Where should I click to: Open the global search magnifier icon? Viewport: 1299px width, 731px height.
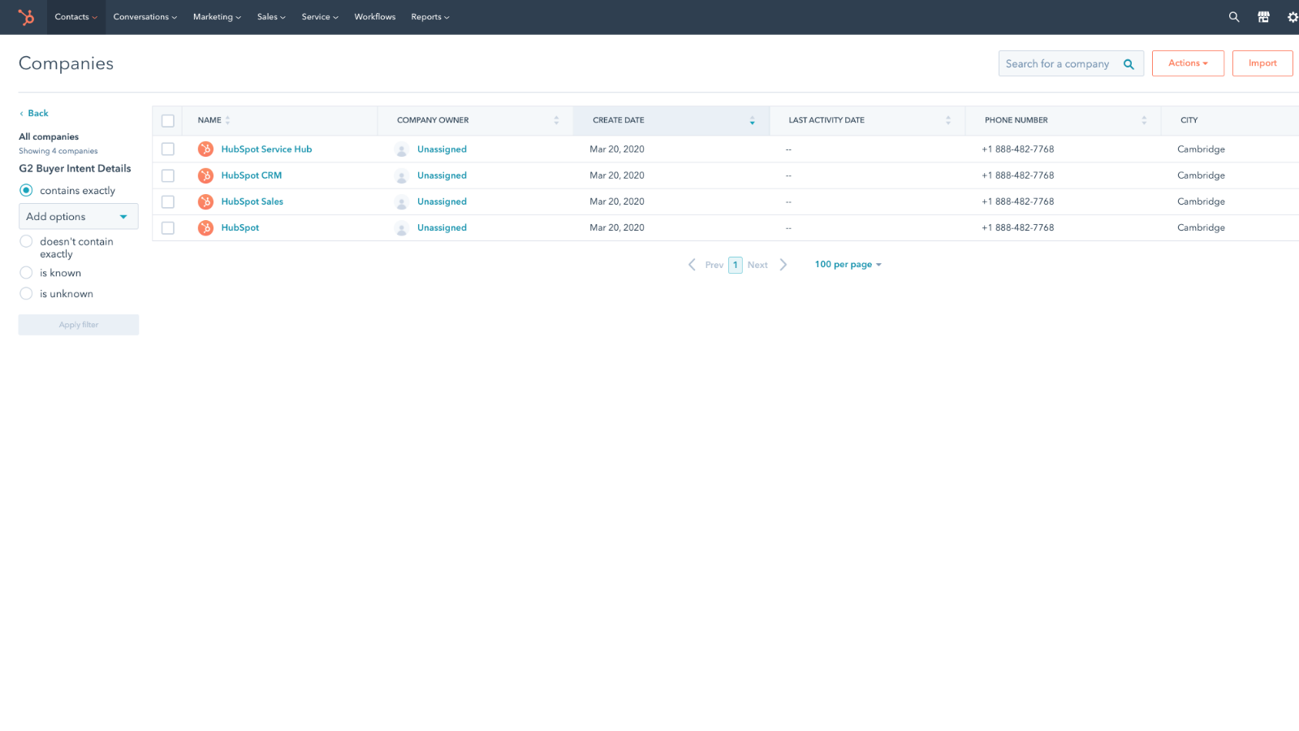1234,17
